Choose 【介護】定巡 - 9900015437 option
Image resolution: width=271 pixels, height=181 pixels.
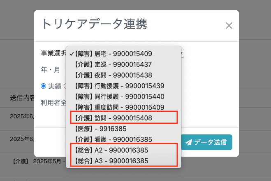coord(124,64)
